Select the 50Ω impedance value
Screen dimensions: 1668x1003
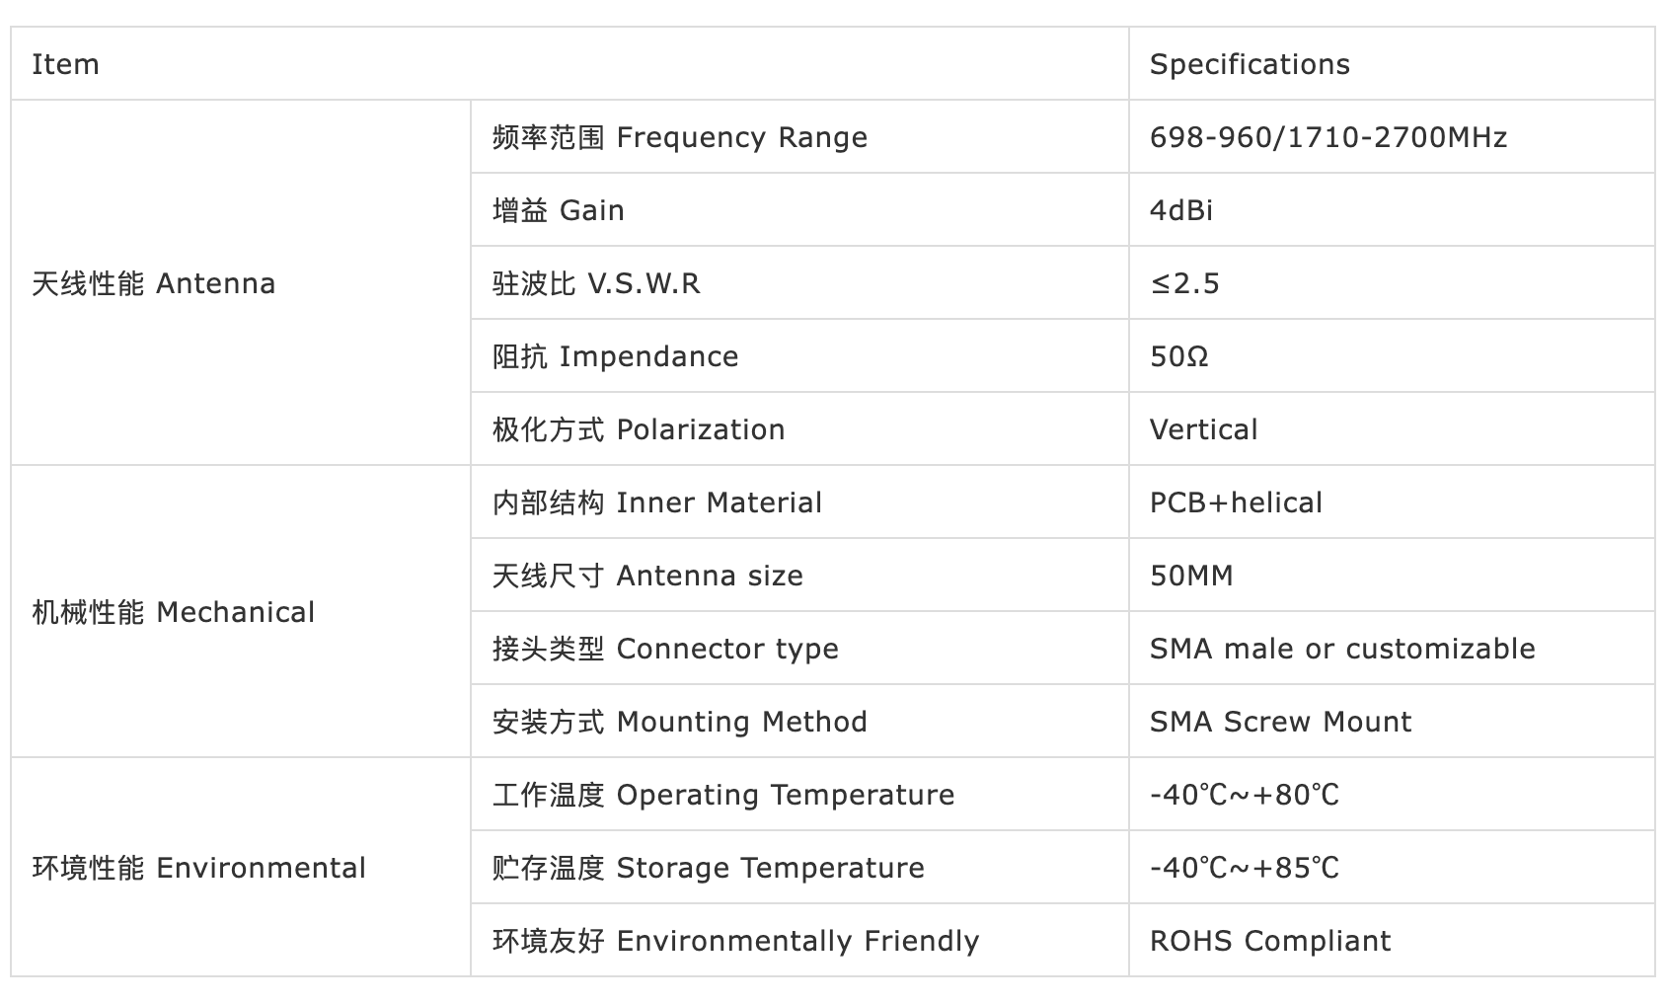1179,356
